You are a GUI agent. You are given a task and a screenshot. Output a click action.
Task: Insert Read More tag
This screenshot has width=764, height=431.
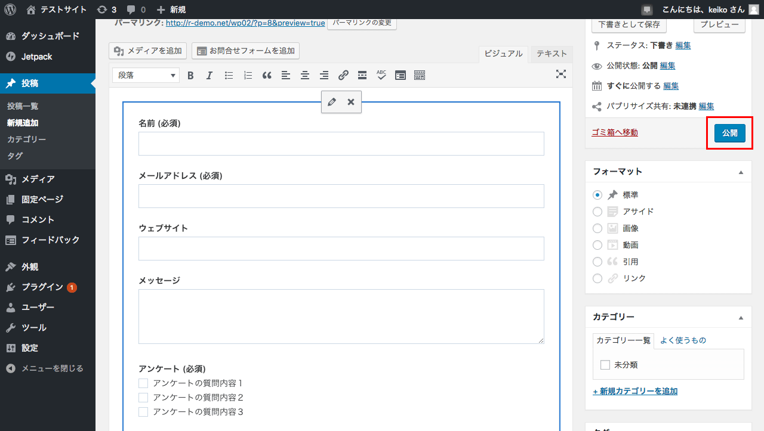362,75
